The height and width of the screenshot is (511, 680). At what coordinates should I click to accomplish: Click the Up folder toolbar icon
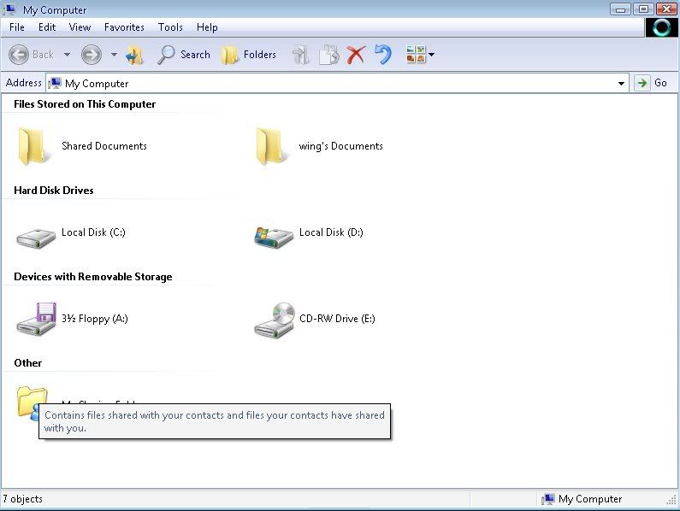pyautogui.click(x=134, y=55)
